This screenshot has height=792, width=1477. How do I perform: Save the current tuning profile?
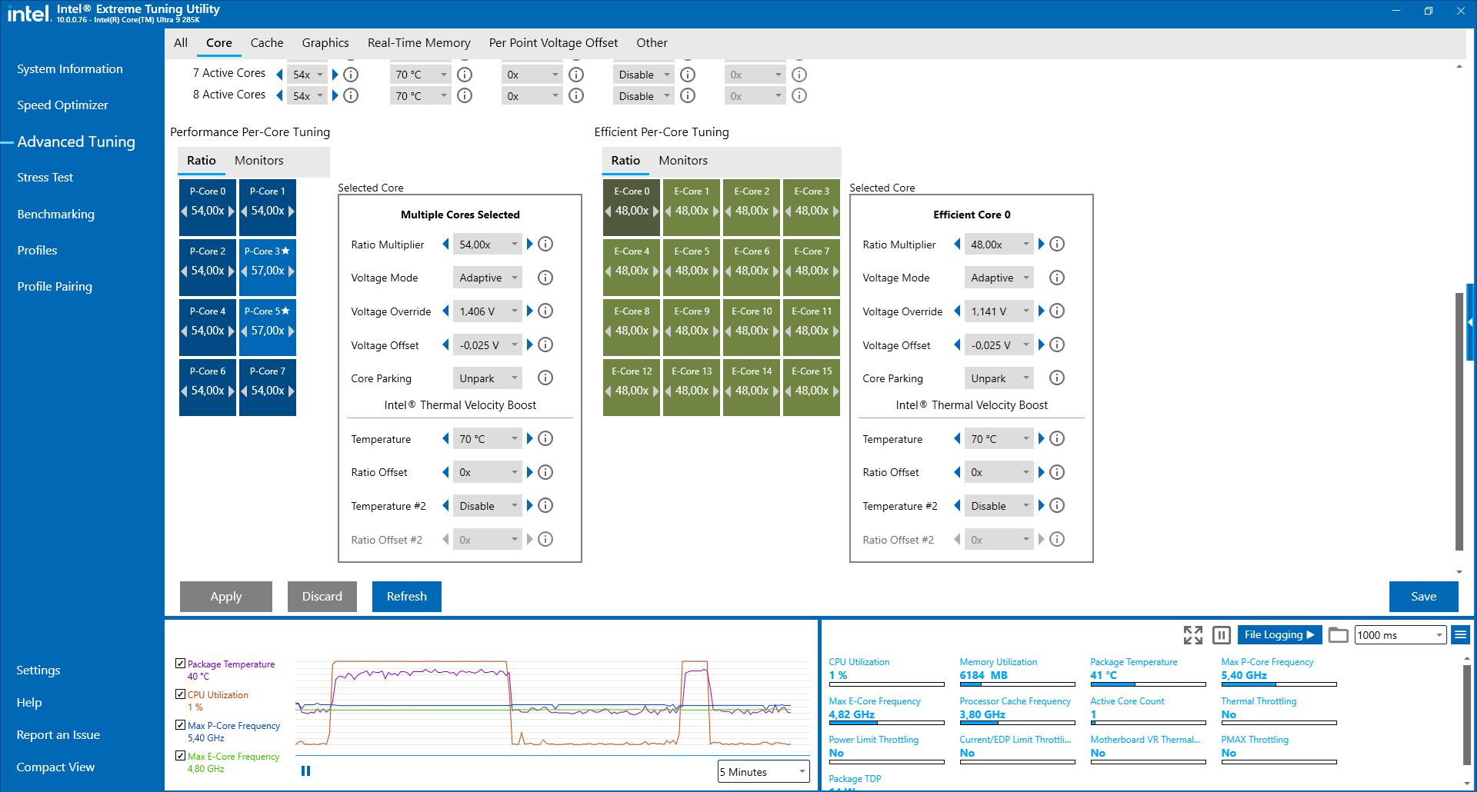point(1424,597)
